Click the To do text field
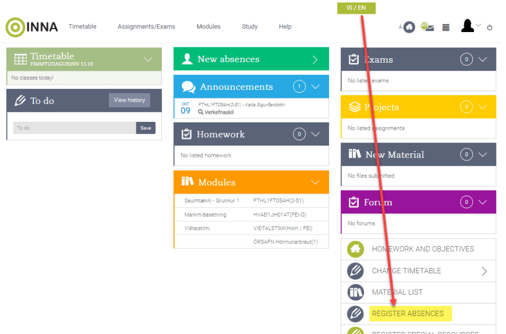 (x=74, y=128)
